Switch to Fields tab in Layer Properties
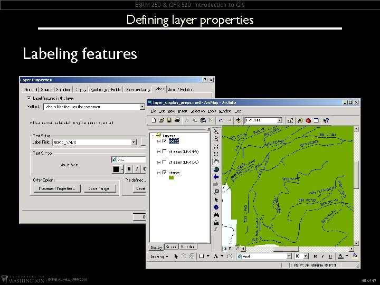380x285 pixels. tap(116, 89)
